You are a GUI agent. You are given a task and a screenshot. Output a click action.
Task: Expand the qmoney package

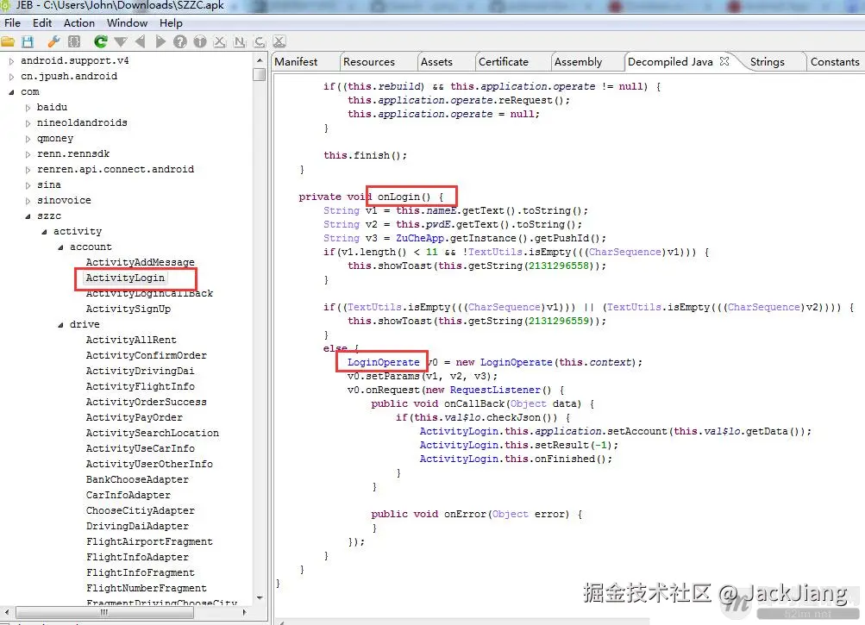pyautogui.click(x=28, y=139)
